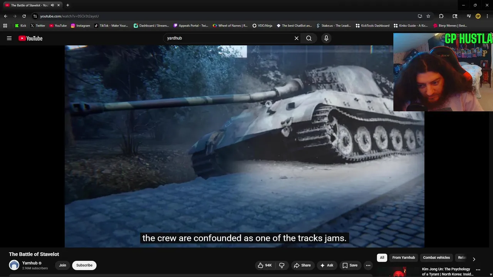Screen dimensions: 493x277
Task: Open Kinko Guide bookmark
Action: pyautogui.click(x=411, y=26)
